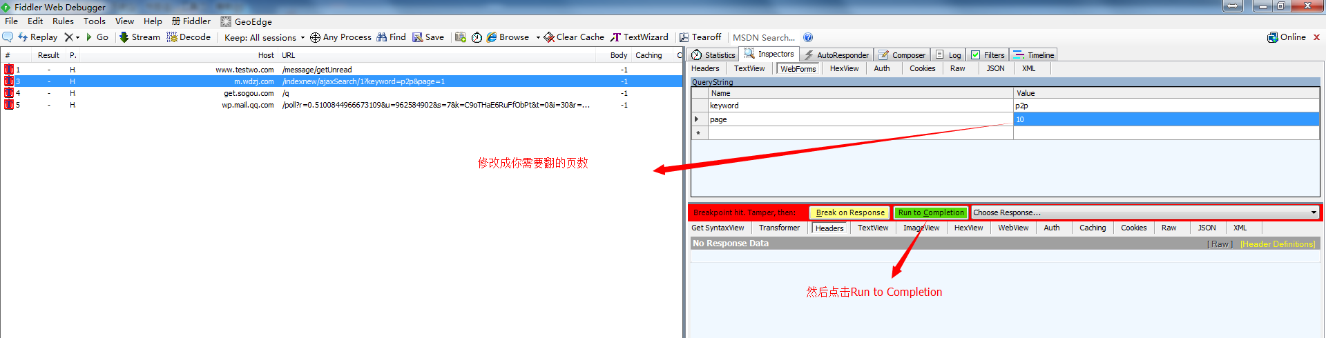Close the toolbar with red X
The width and height of the screenshot is (1326, 338).
coord(1316,37)
